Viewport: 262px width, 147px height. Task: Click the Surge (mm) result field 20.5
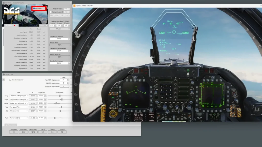(23, 132)
